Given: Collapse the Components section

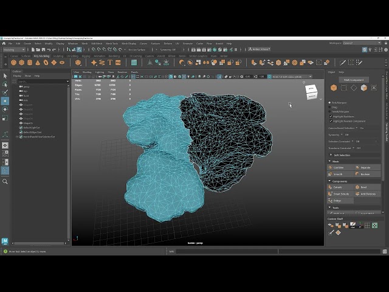Looking at the screenshot, I should pyautogui.click(x=329, y=181).
